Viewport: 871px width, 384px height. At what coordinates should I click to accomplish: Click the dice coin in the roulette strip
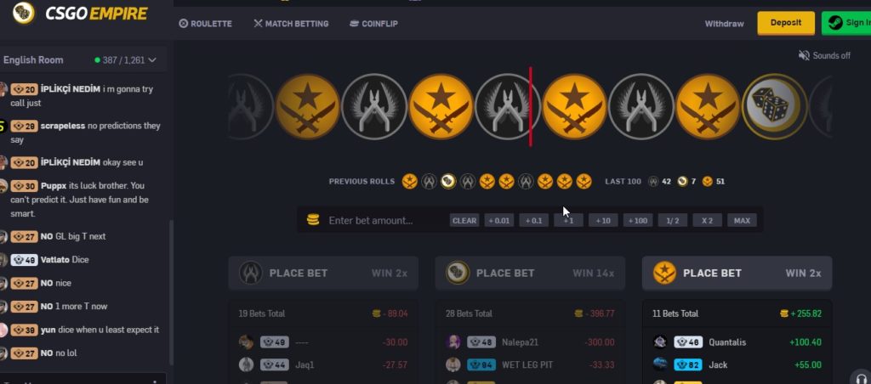[774, 106]
